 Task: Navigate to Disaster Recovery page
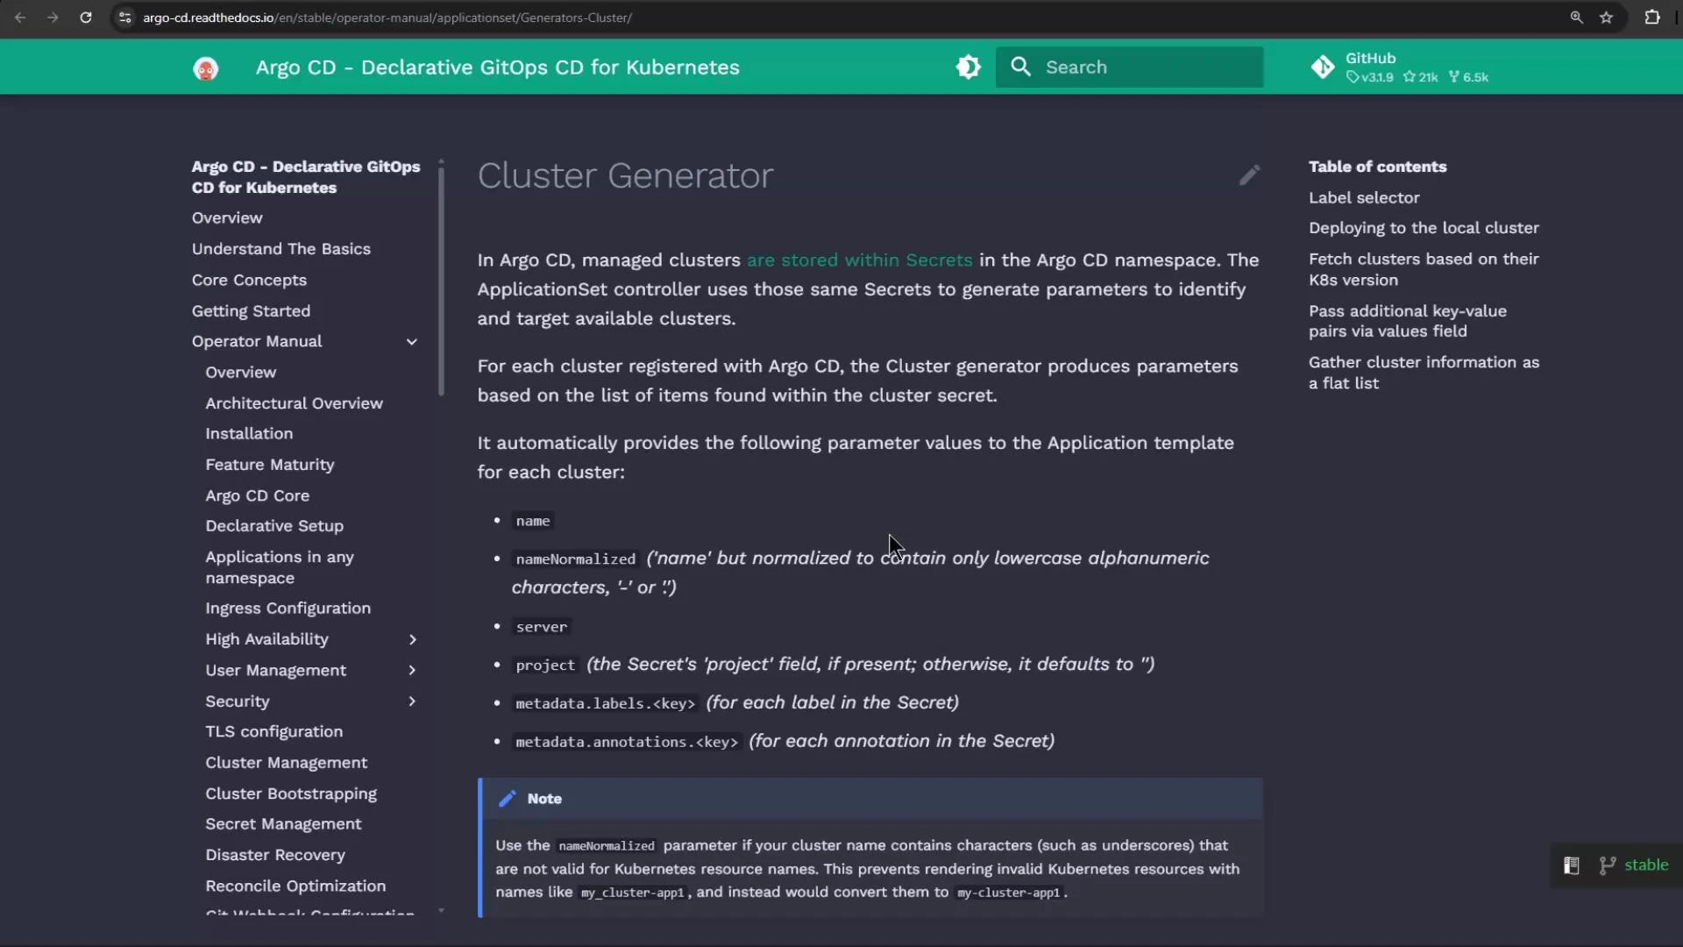pyautogui.click(x=275, y=855)
